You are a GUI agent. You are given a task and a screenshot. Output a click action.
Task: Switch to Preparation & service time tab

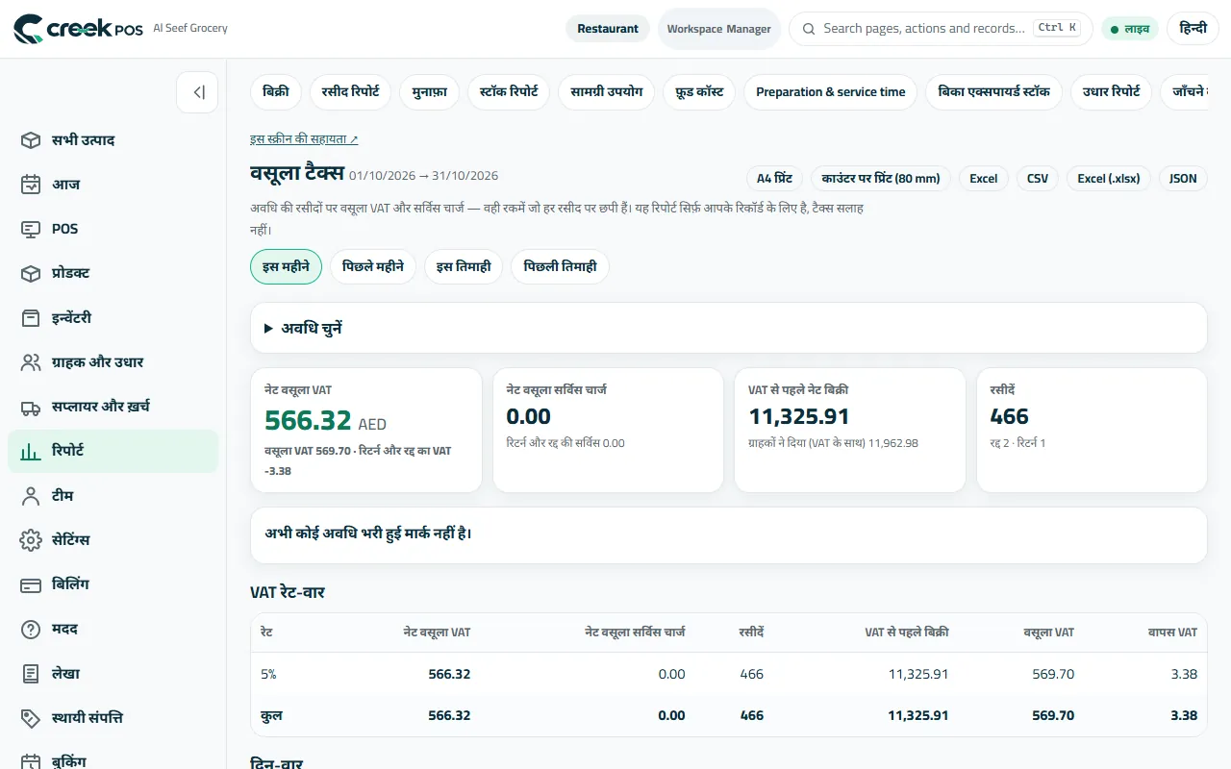click(830, 92)
